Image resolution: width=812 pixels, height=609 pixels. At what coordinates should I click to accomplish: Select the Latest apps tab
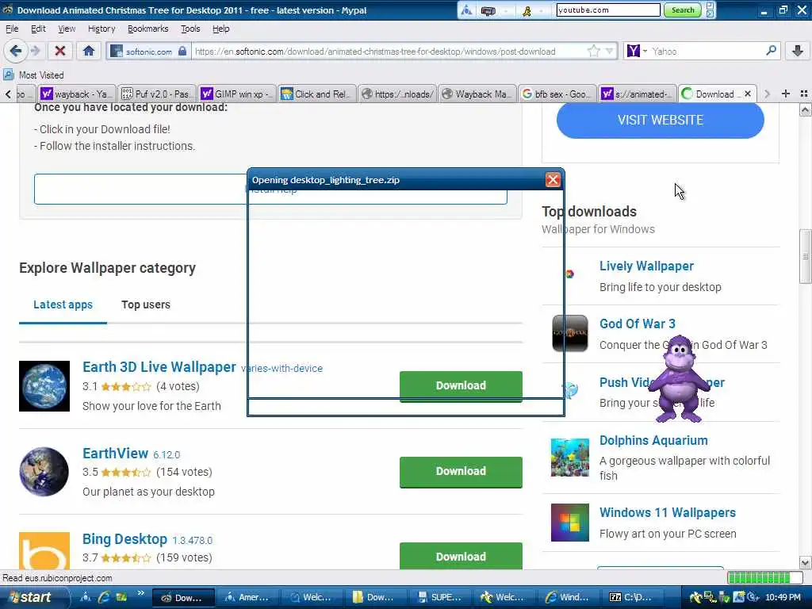pos(63,304)
